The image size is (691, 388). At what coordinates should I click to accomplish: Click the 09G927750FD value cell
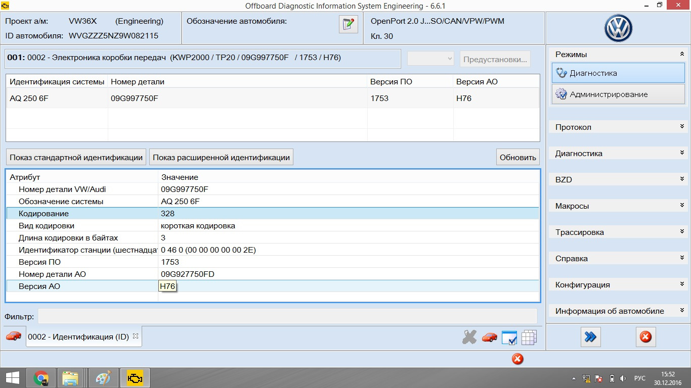coord(187,274)
